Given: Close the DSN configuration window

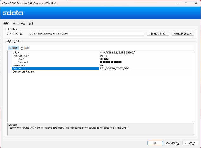Looking at the screenshot, I should [196, 3].
